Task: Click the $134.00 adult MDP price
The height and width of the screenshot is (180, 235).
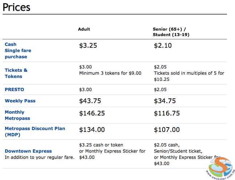Action: pos(92,130)
